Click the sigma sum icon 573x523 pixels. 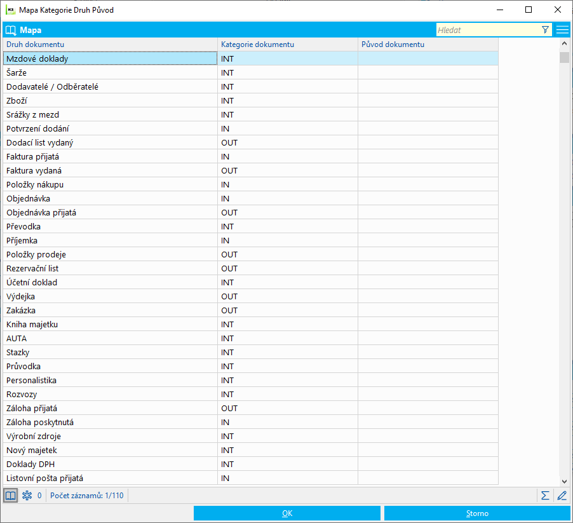click(545, 496)
